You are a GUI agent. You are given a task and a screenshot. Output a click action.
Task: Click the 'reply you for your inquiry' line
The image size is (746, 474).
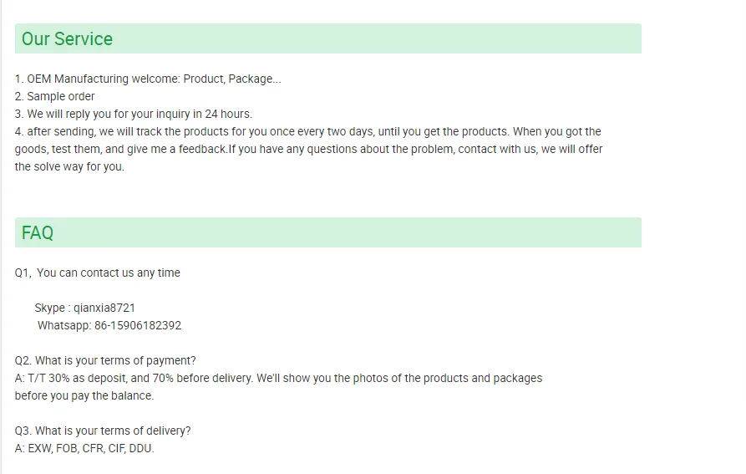[134, 115]
